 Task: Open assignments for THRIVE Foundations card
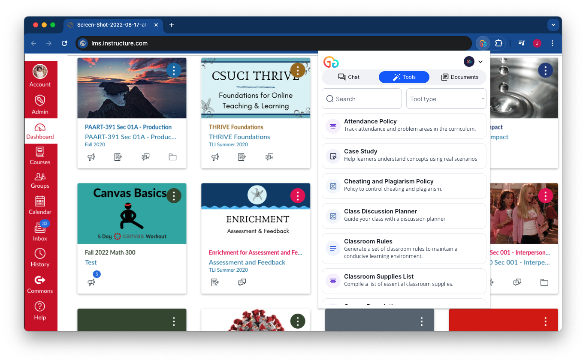pos(242,157)
